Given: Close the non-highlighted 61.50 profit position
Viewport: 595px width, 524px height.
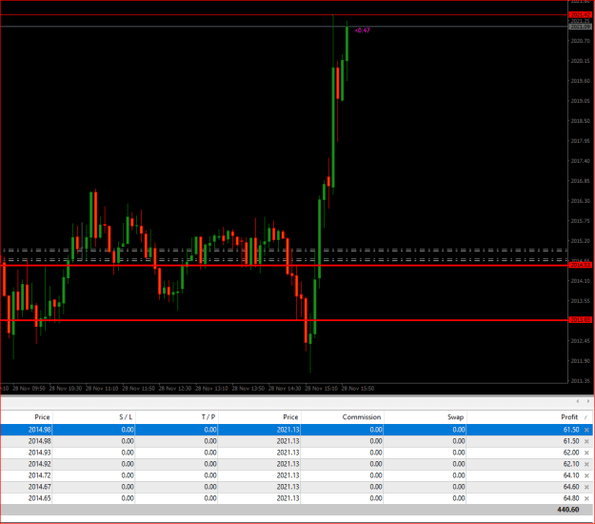Looking at the screenshot, I should 586,441.
